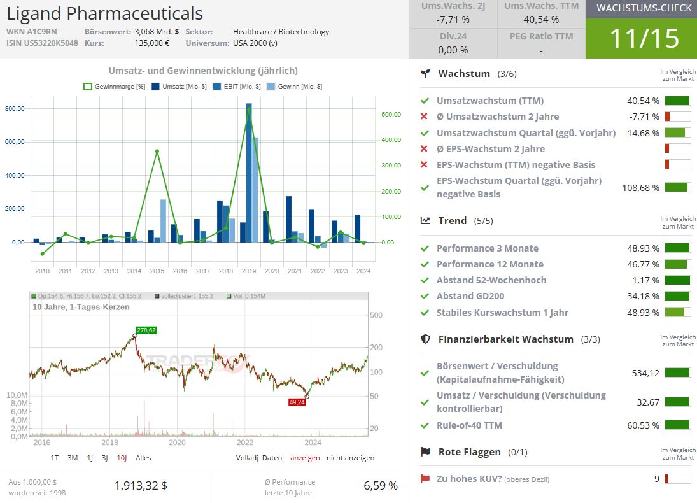Open the Rule-of-40 TTM metric label
This screenshot has width=697, height=503.
pyautogui.click(x=469, y=425)
